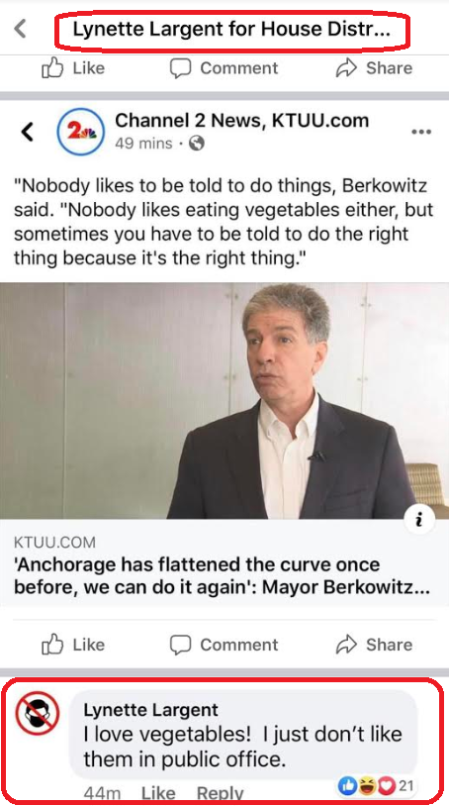Like the KTUU article post below photo
This screenshot has width=449, height=806.
[73, 644]
